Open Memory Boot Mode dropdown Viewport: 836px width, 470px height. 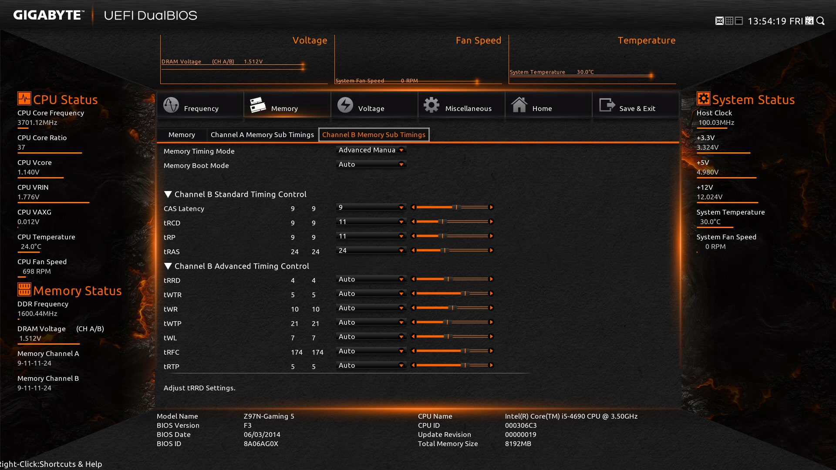click(x=371, y=164)
